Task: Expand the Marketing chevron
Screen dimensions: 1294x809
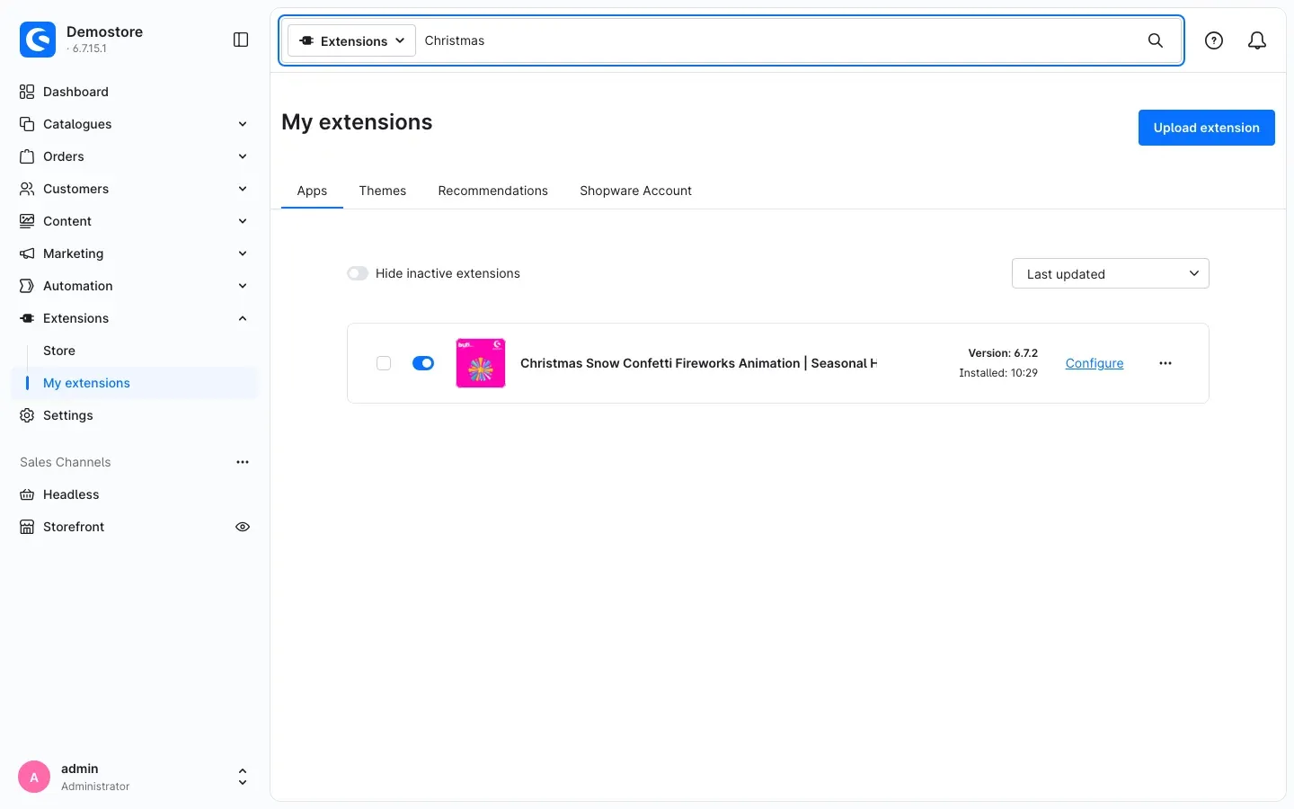Action: (x=243, y=253)
